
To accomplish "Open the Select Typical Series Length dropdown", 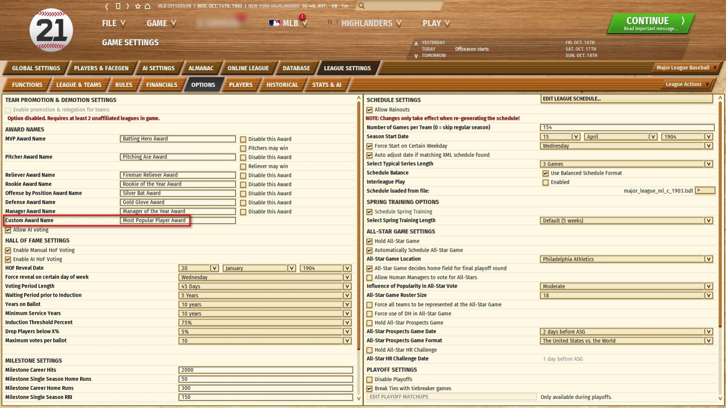I will point(709,164).
